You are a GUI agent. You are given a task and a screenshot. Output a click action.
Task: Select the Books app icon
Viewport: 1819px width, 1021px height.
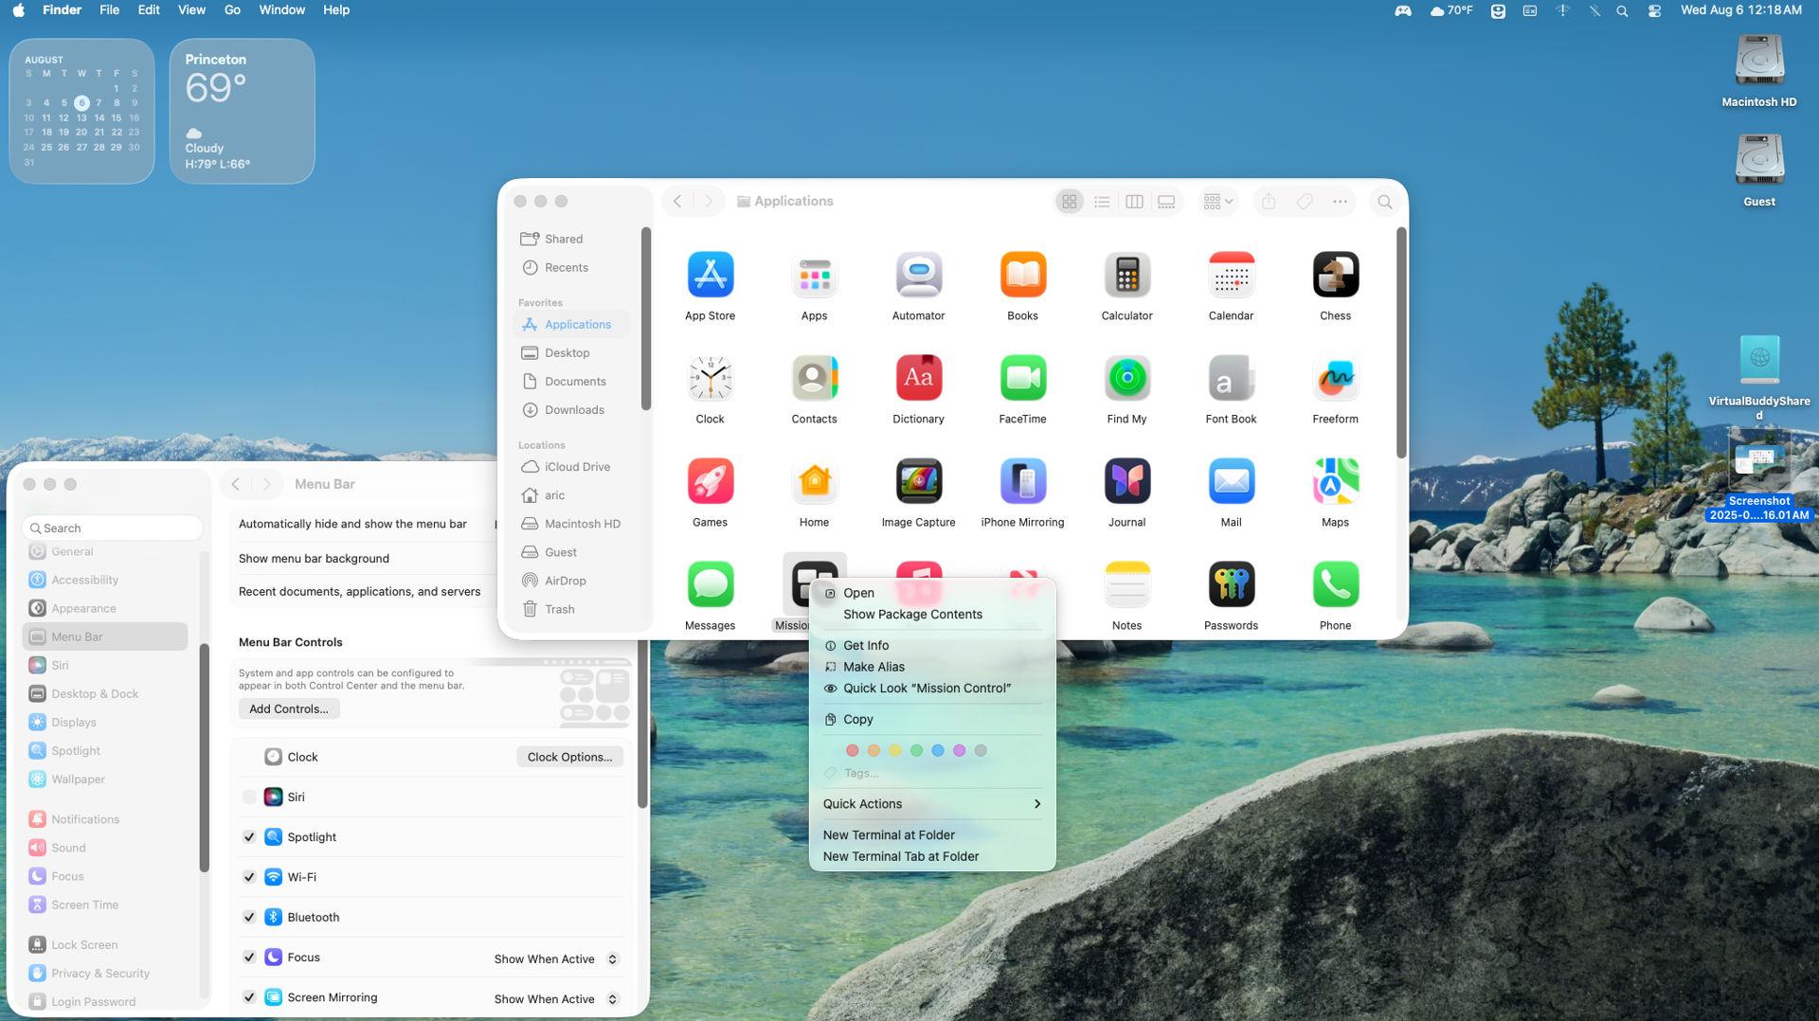click(1022, 275)
